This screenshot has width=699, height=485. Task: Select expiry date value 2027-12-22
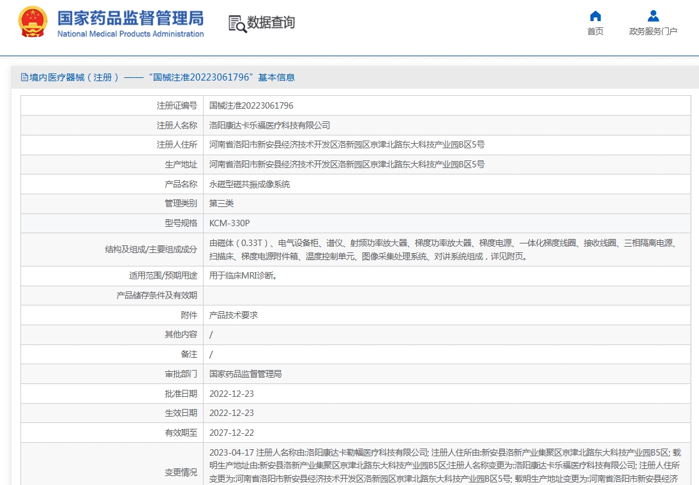(231, 433)
